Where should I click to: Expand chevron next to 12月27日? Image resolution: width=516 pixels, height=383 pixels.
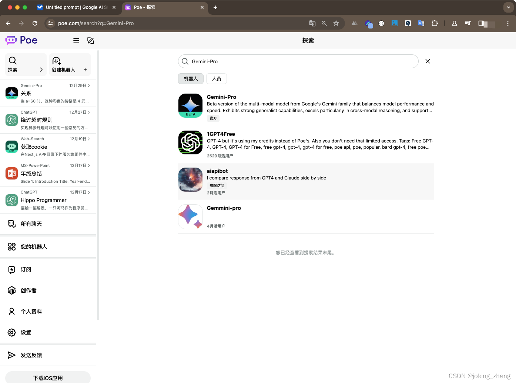click(x=89, y=112)
